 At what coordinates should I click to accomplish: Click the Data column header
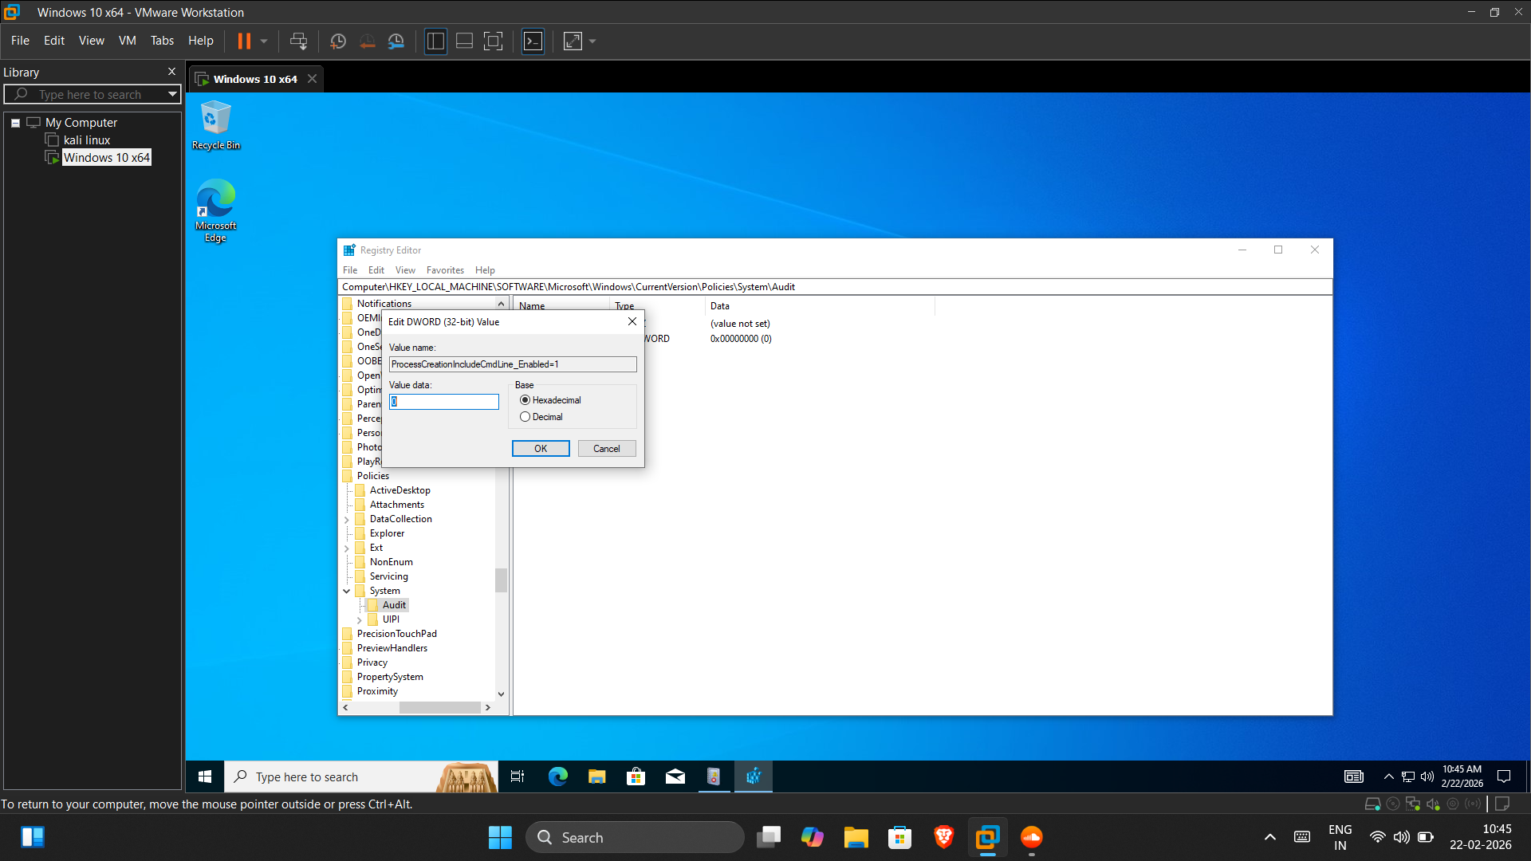pyautogui.click(x=820, y=306)
